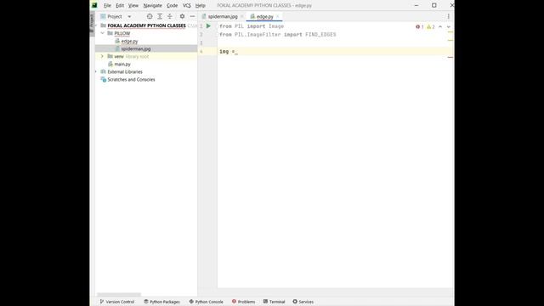Image resolution: width=544 pixels, height=306 pixels.
Task: Open the View menu
Action: [133, 6]
